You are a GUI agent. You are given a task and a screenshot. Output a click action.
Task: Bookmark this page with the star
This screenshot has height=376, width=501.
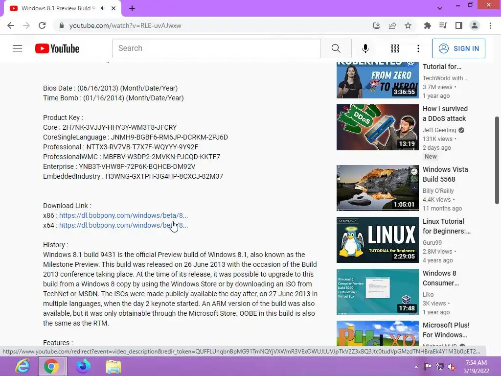(x=408, y=25)
